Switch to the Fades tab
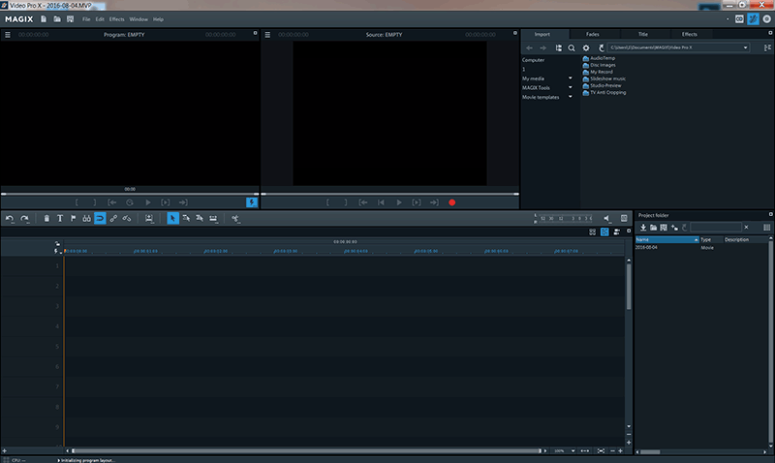The width and height of the screenshot is (775, 463). pyautogui.click(x=593, y=34)
